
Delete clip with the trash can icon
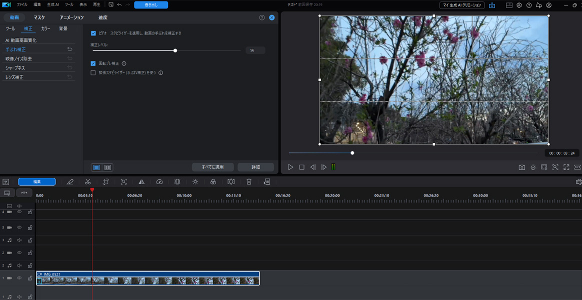[249, 182]
